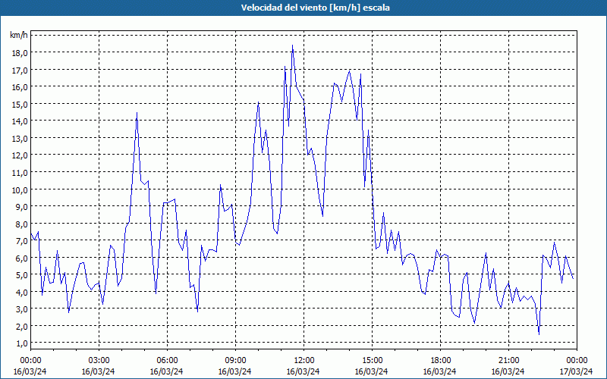Click the 13,0 y-axis label

pos(20,139)
